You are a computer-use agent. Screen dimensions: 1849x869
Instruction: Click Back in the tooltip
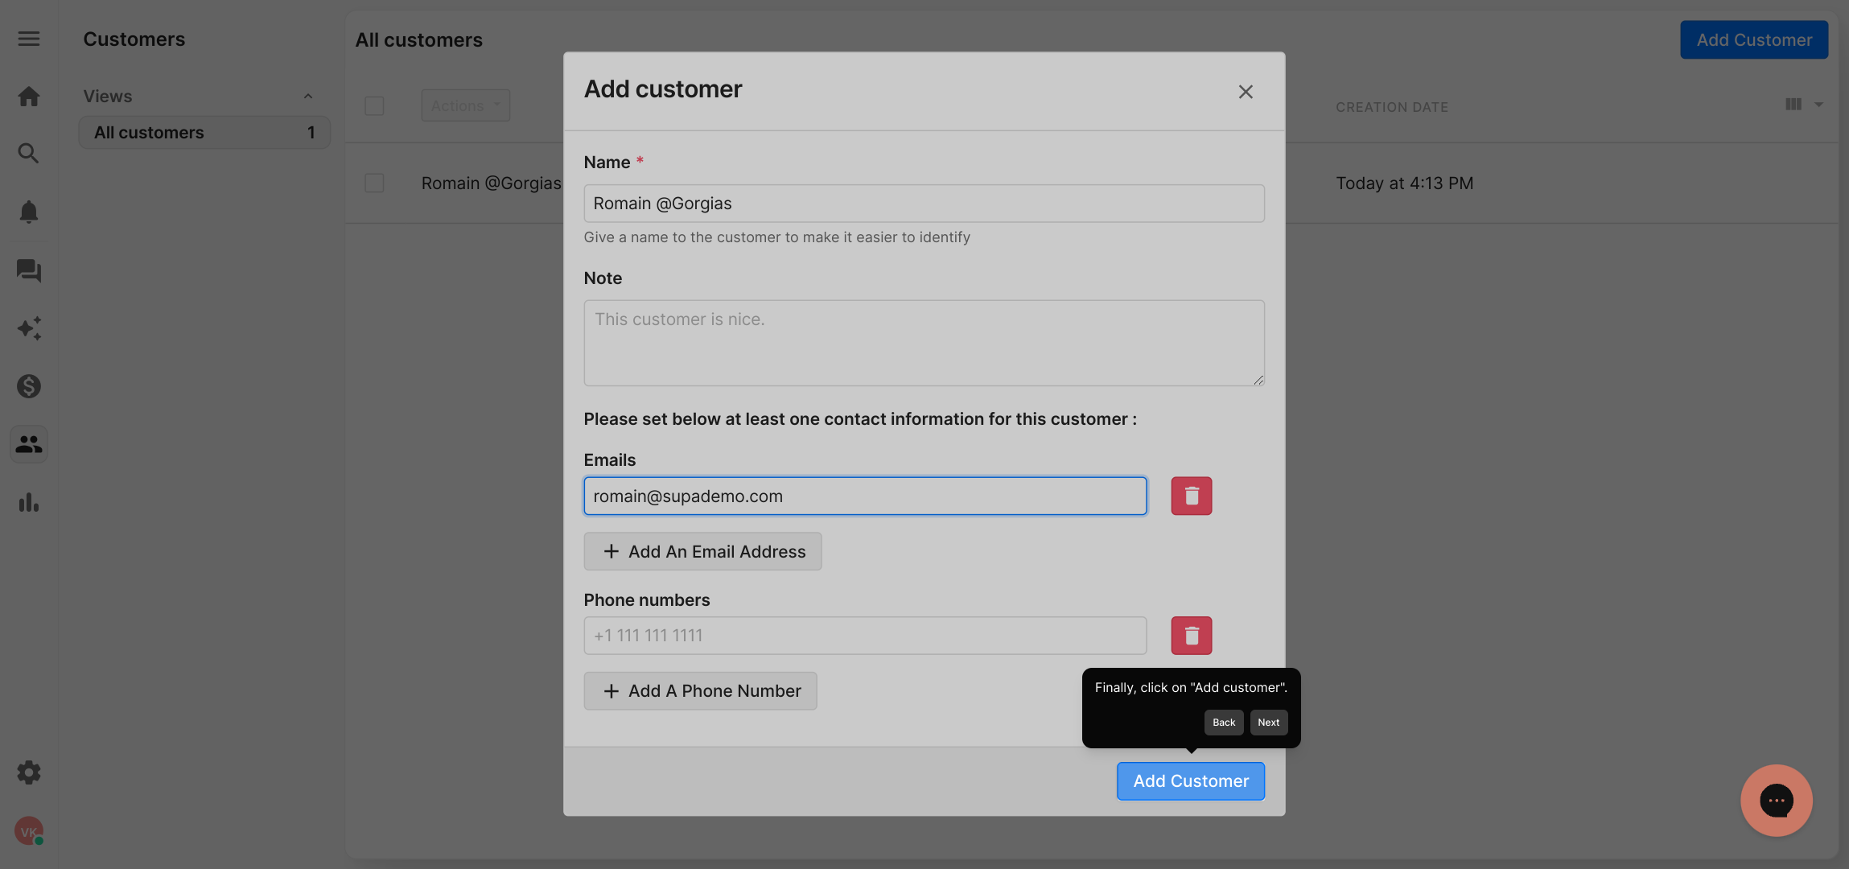[1224, 723]
